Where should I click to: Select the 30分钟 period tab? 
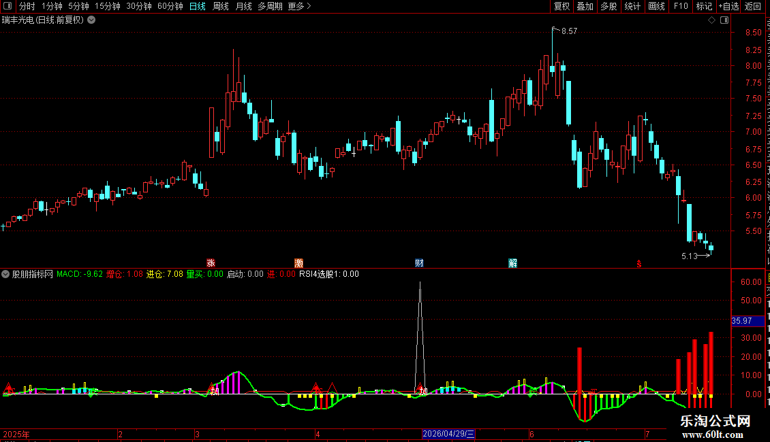(139, 6)
